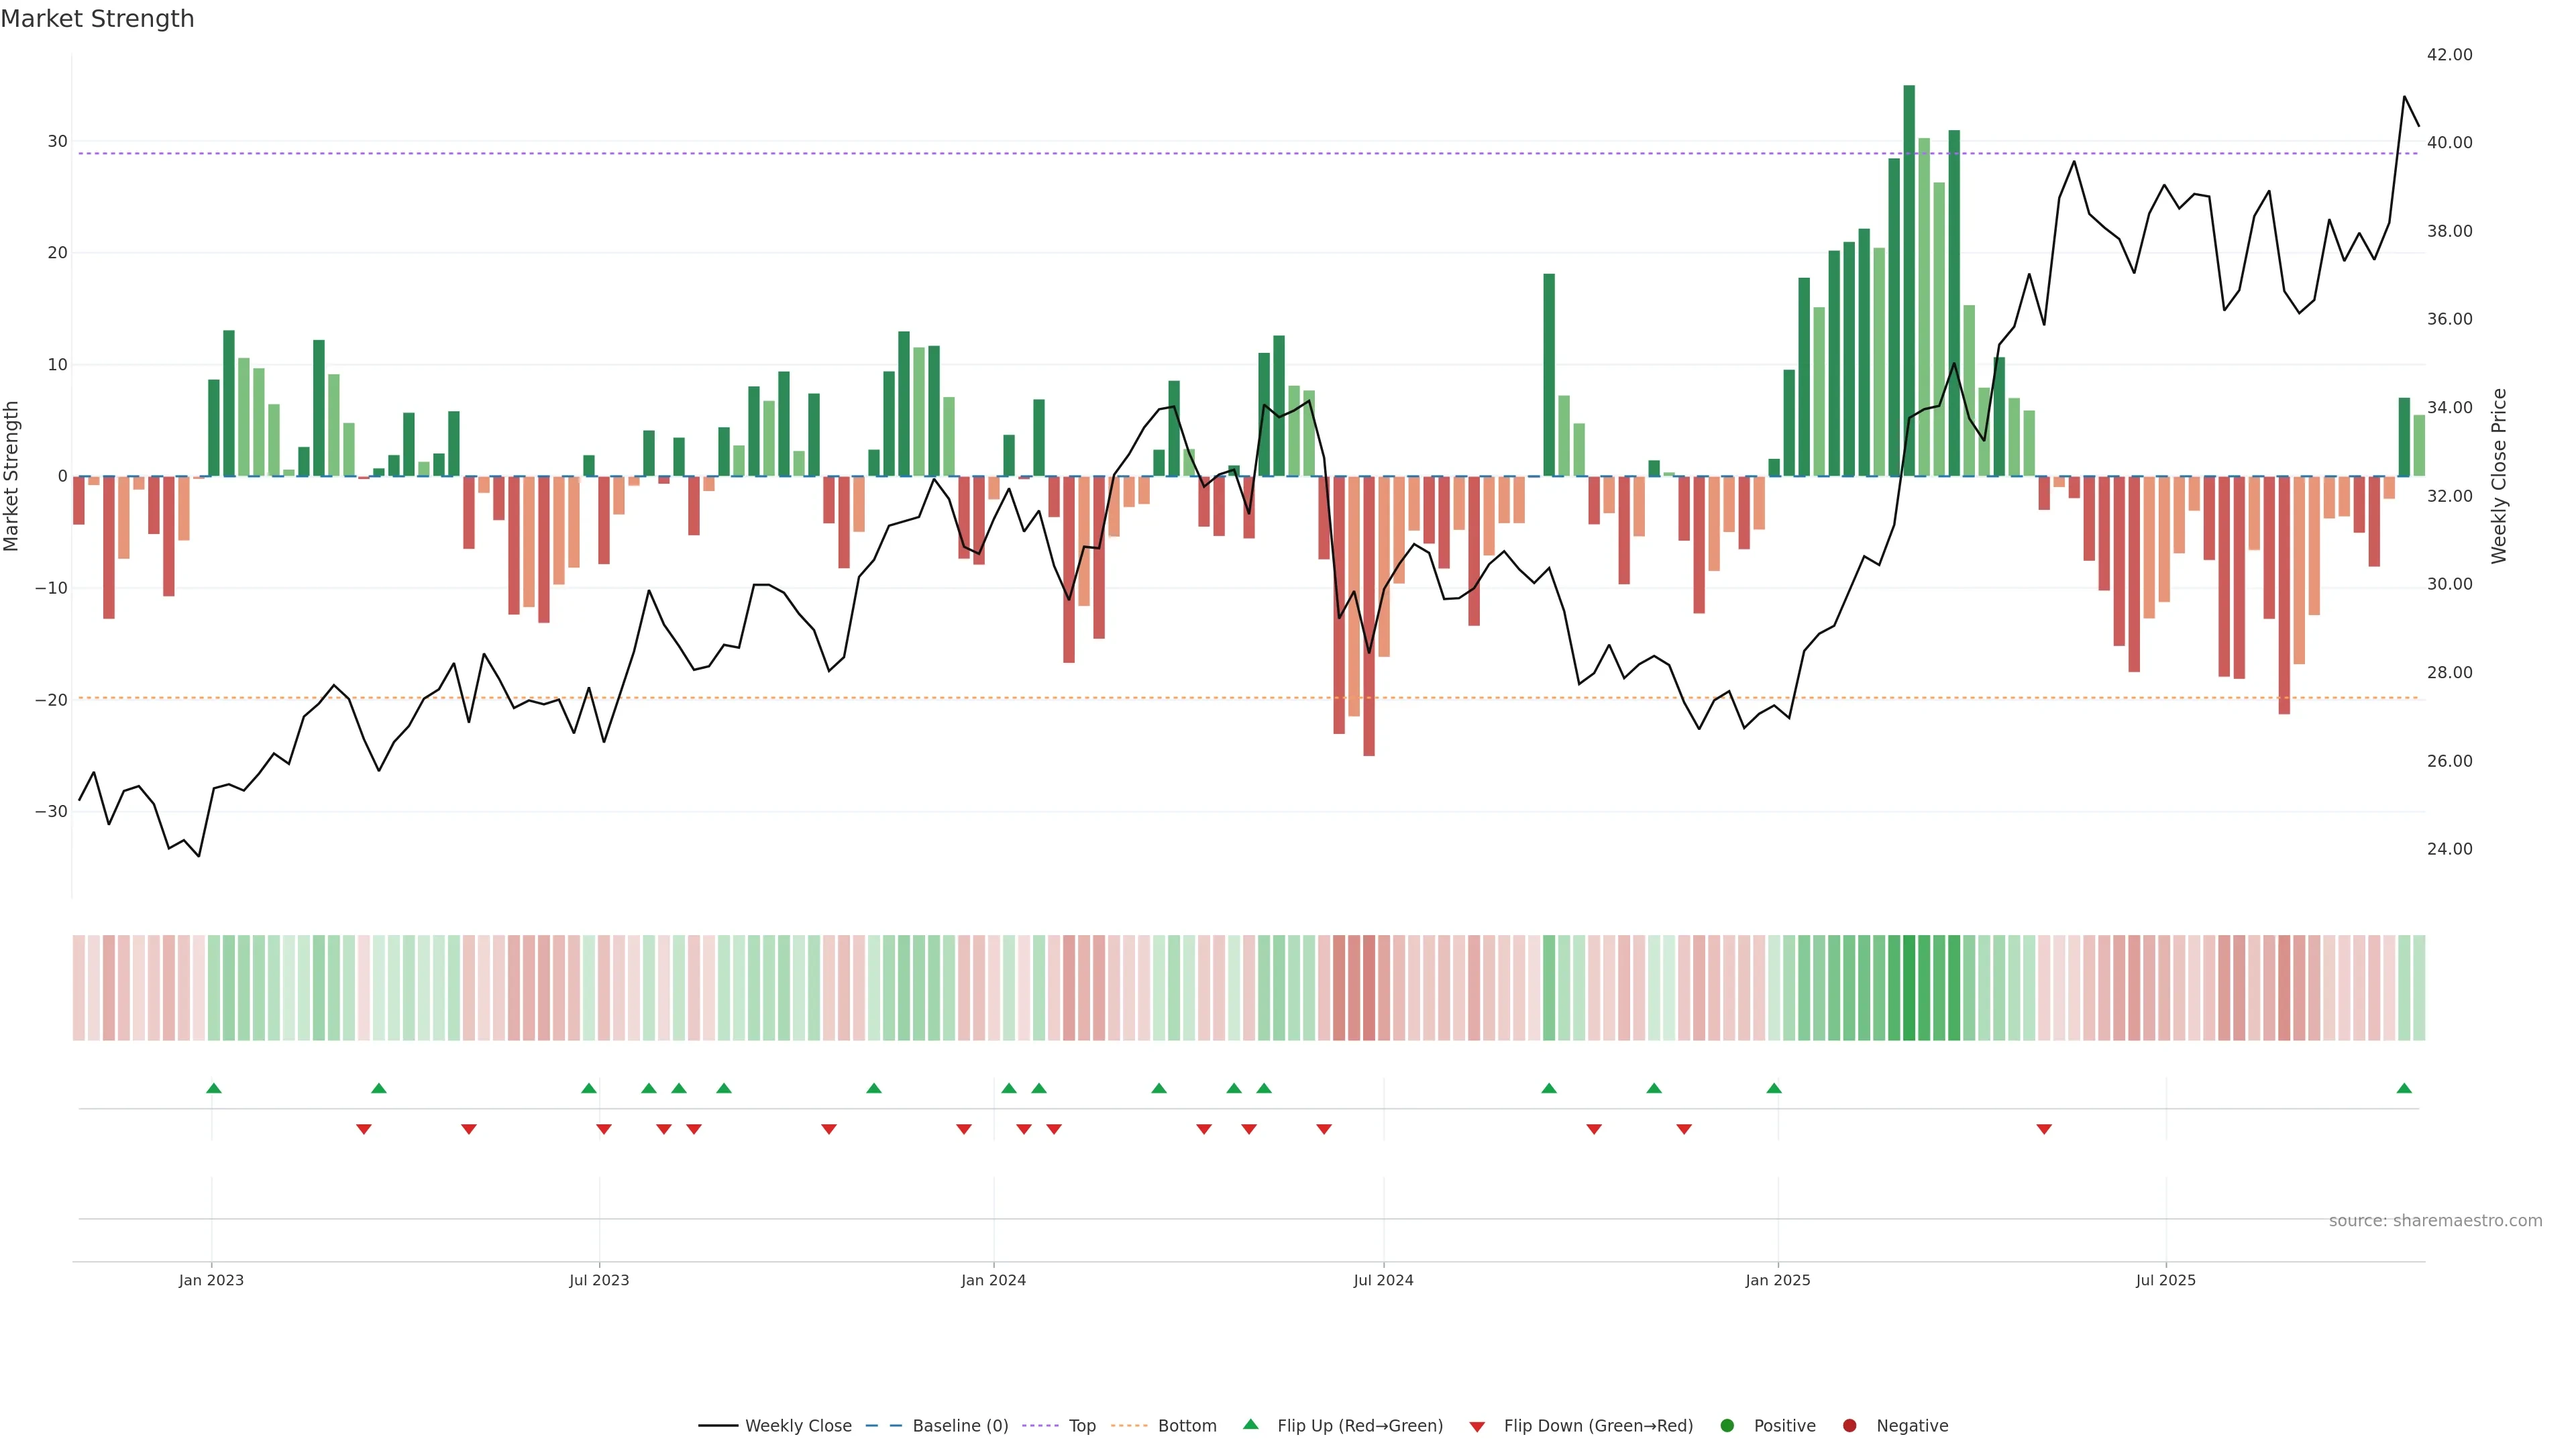The image size is (2576, 1449).
Task: Click the Negative red circle legend icon
Action: pyautogui.click(x=1849, y=1426)
